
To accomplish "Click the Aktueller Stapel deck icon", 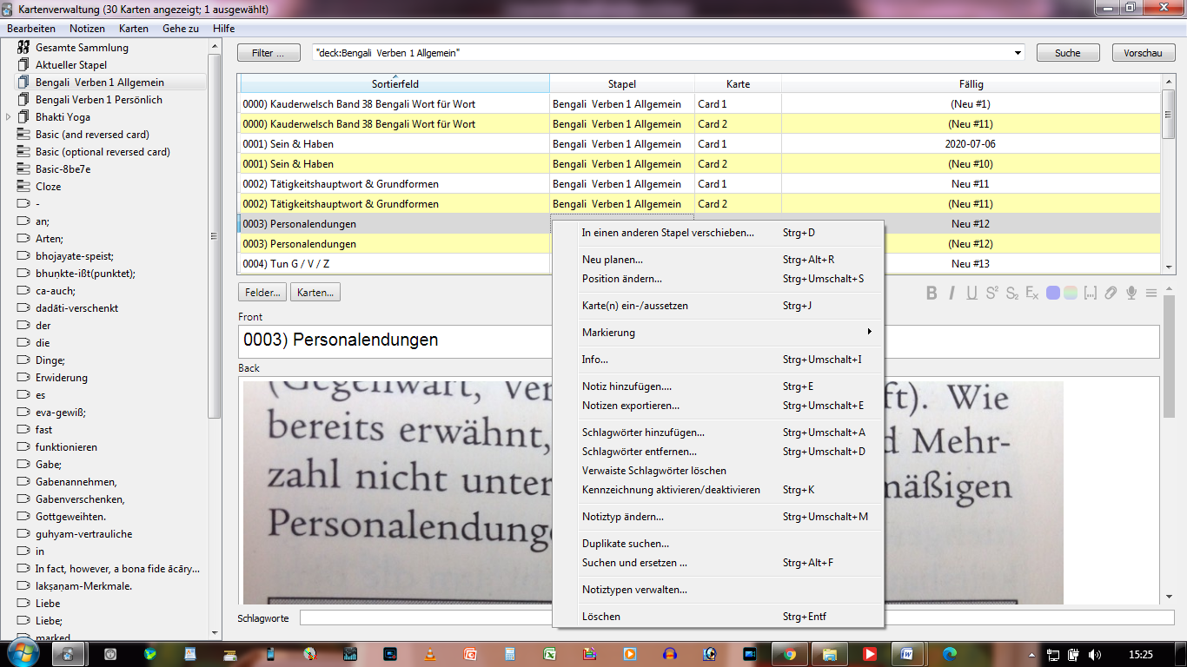I will (x=23, y=65).
